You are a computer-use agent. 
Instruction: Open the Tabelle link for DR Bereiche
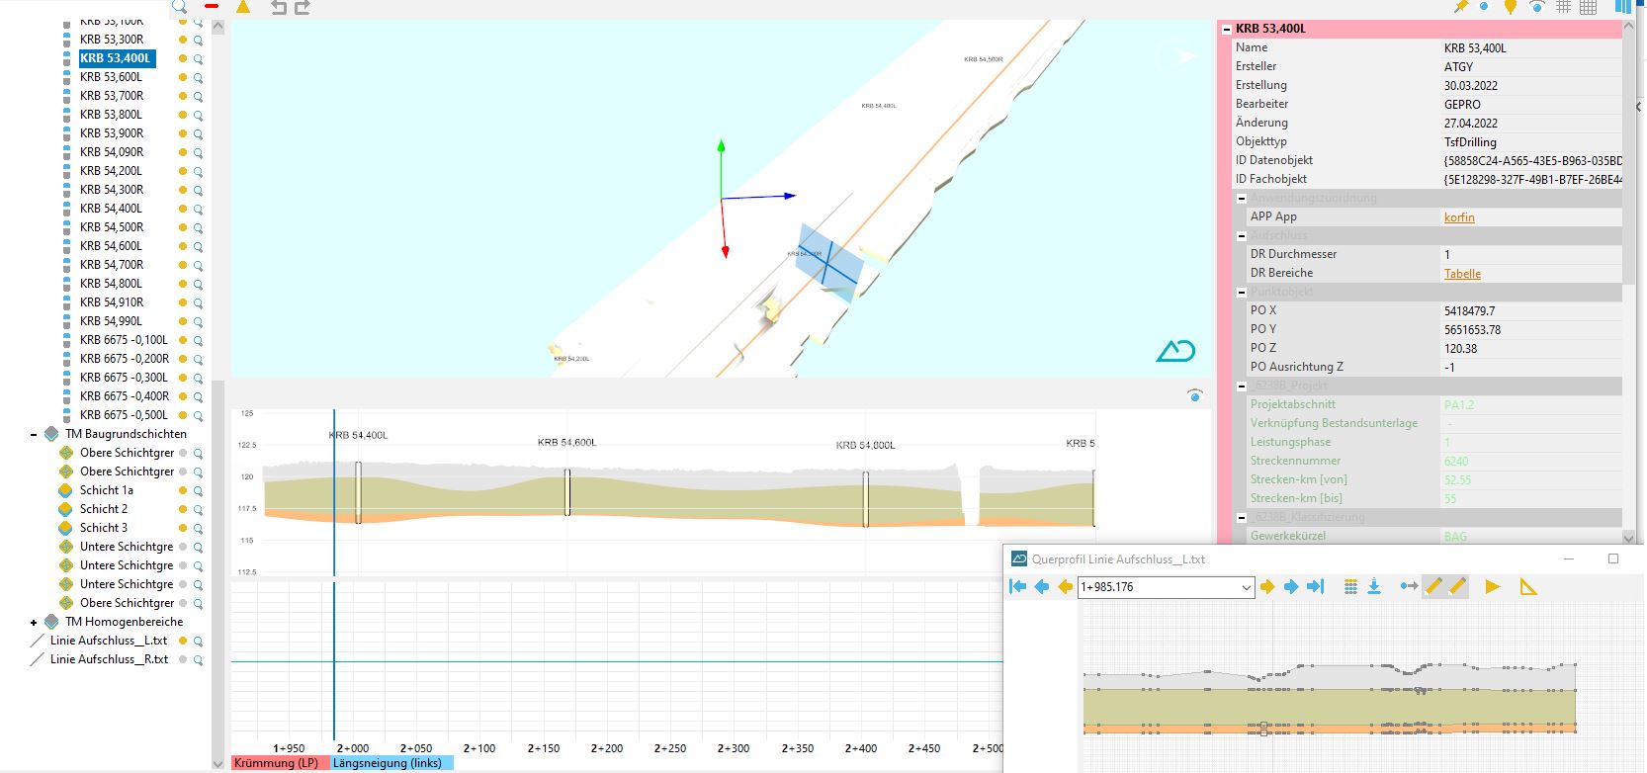pos(1462,274)
